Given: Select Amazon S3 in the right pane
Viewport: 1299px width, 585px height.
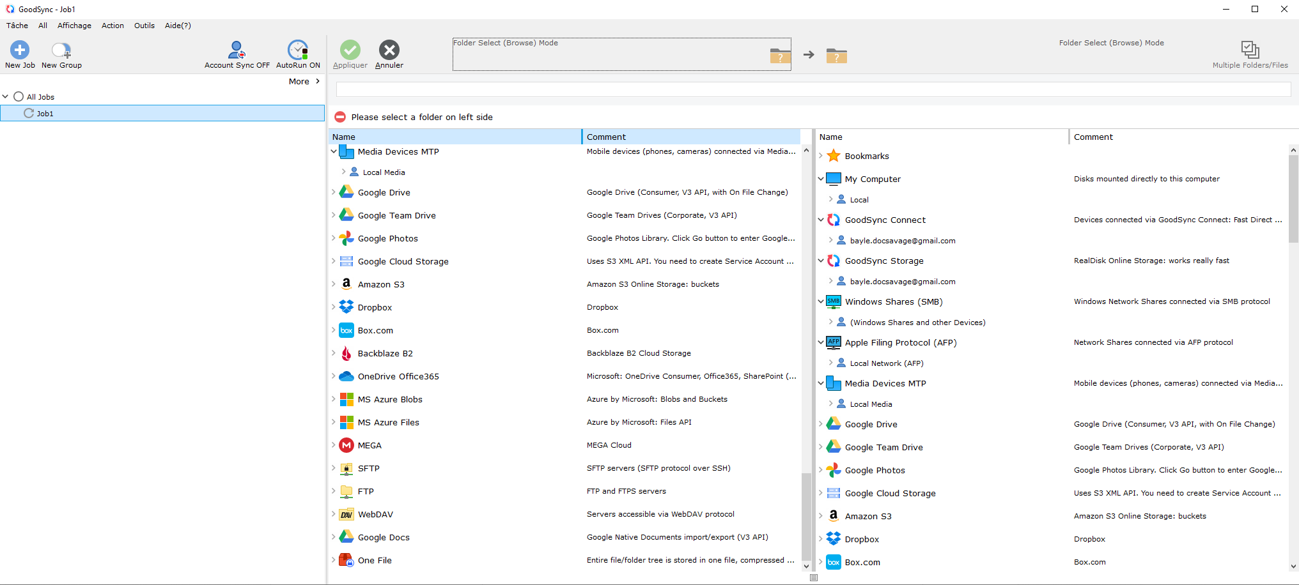Looking at the screenshot, I should [x=868, y=515].
